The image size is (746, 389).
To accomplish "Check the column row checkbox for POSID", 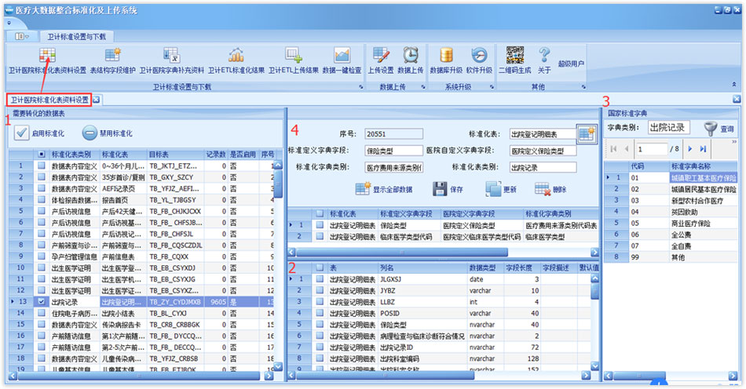I will [320, 313].
